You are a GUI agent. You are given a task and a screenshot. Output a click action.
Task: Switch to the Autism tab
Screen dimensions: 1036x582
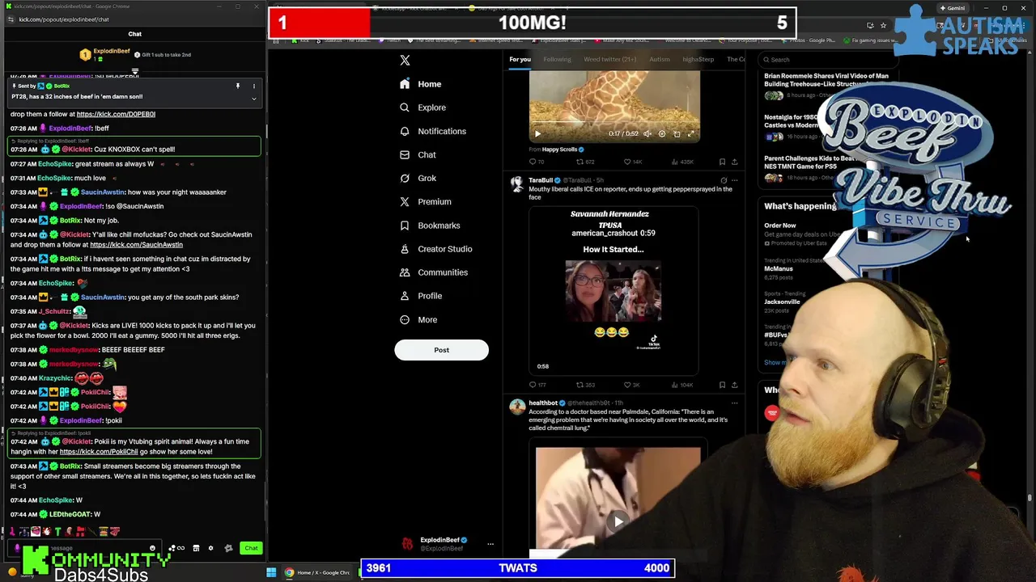click(659, 59)
